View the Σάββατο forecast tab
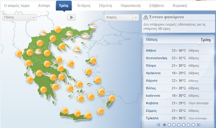Screen dimensions: 216x128 coord(157,6)
